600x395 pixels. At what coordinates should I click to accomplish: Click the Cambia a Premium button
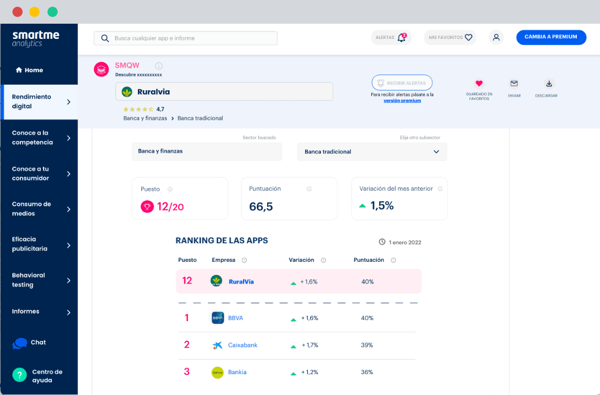pyautogui.click(x=551, y=37)
